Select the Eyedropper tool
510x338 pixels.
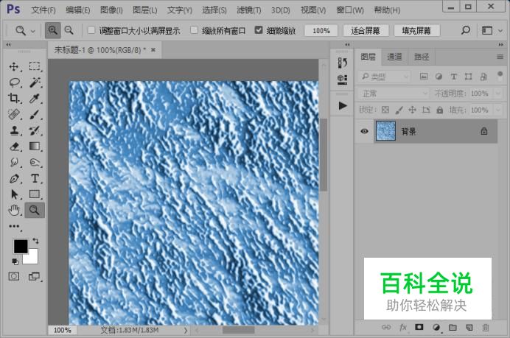(35, 98)
